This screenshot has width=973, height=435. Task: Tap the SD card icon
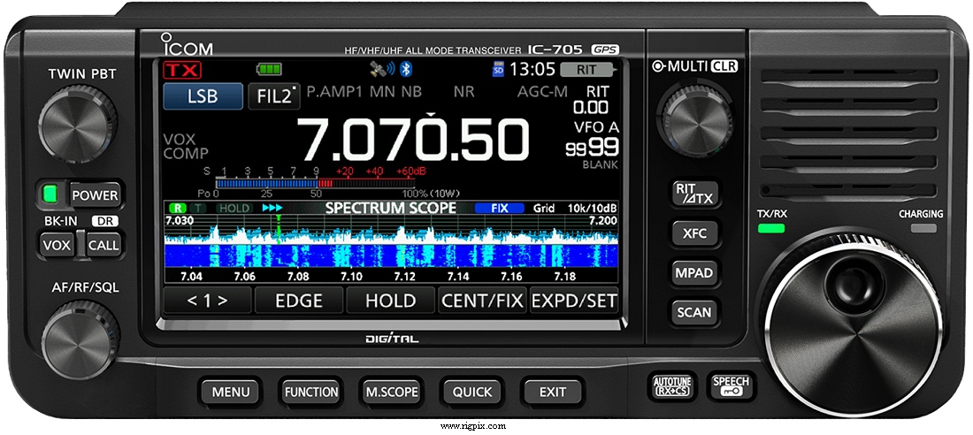point(498,70)
